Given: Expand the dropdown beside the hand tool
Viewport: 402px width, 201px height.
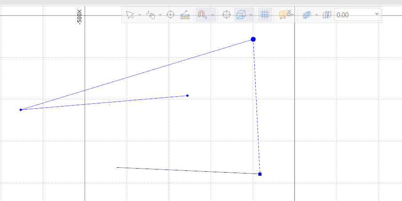Looking at the screenshot, I should [160, 15].
